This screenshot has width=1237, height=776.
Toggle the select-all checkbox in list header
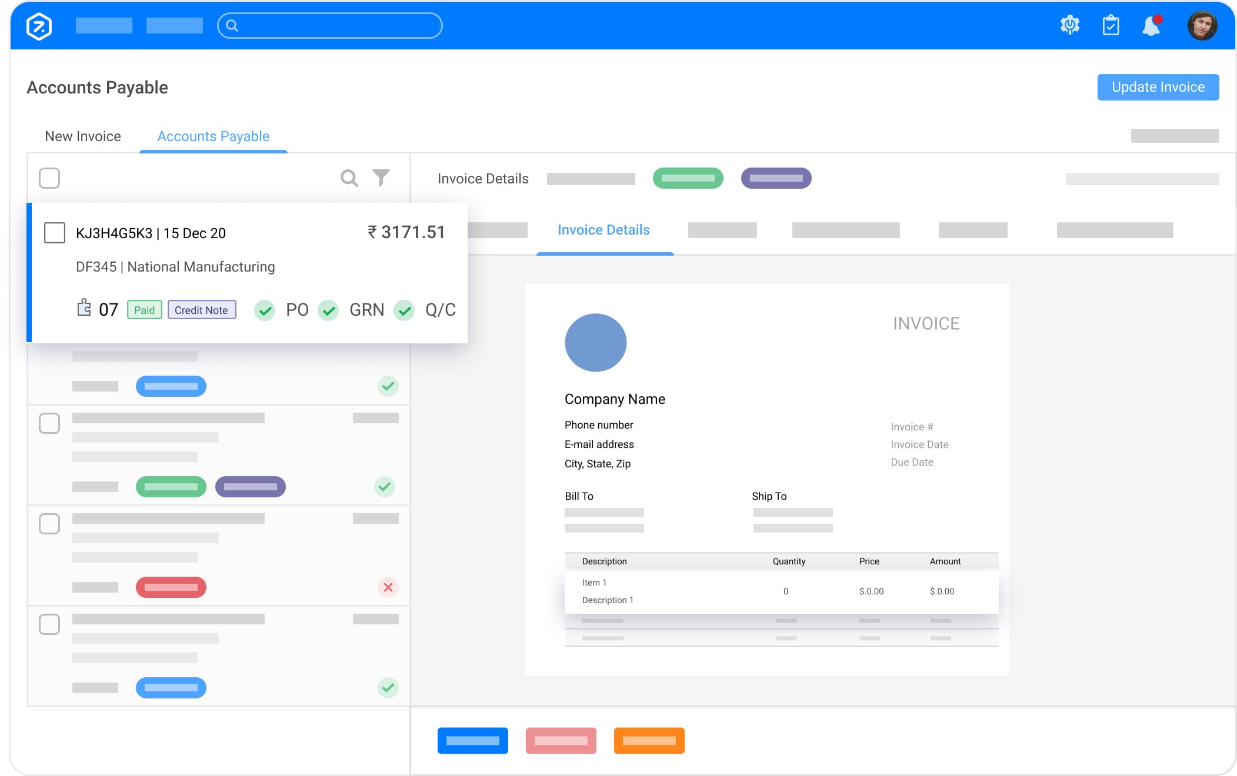49,178
